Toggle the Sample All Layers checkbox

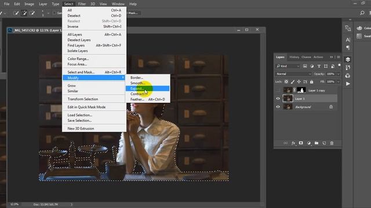coord(54,13)
